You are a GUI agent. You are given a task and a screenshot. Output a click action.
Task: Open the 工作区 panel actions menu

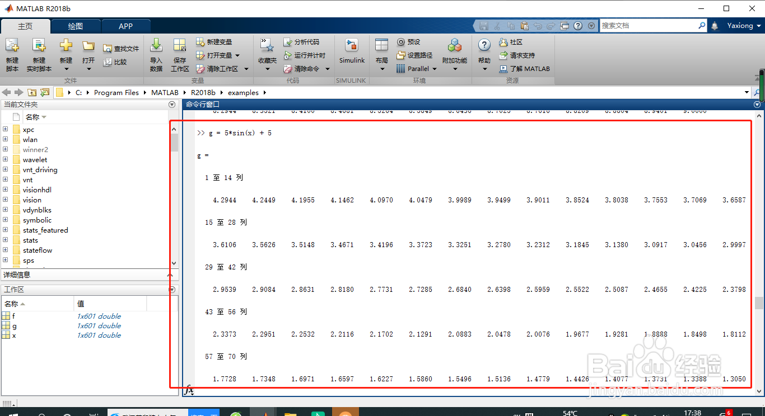[172, 290]
